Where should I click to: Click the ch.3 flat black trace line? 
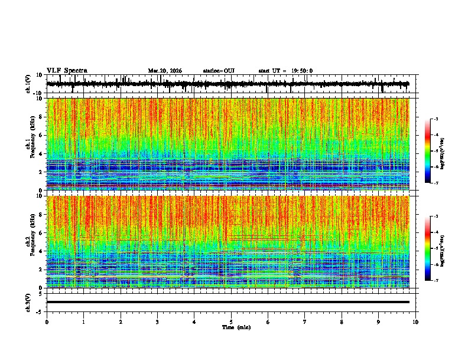point(228,302)
